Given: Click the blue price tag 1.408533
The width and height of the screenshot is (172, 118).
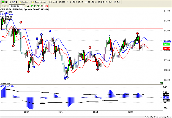Looking at the screenshot, I should 167,42.
